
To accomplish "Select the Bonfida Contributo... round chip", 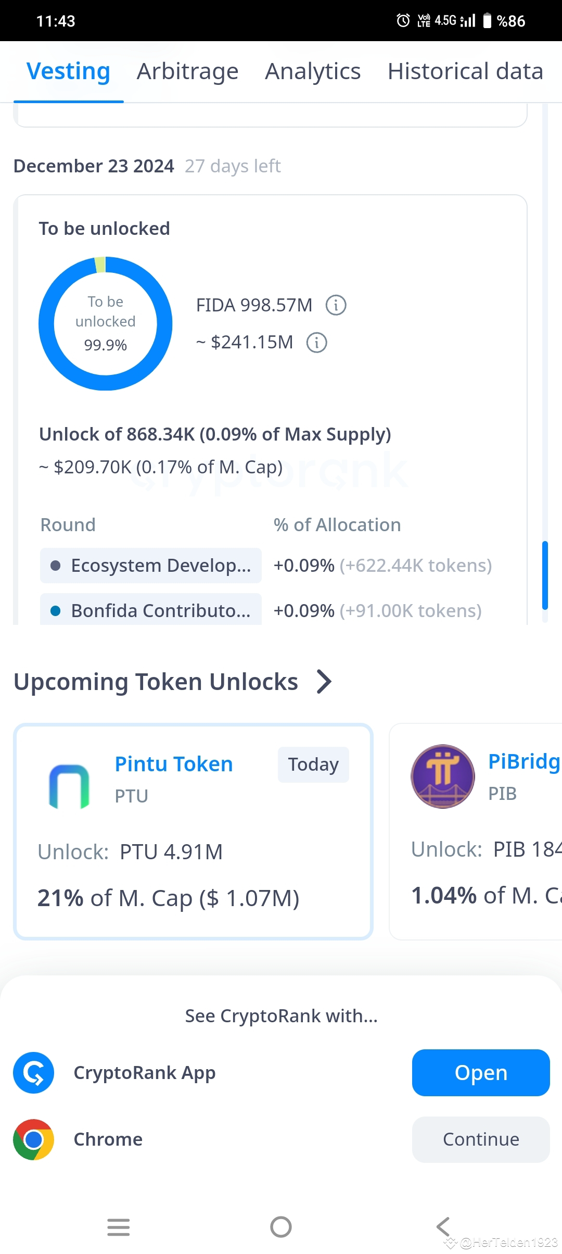I will tap(151, 609).
